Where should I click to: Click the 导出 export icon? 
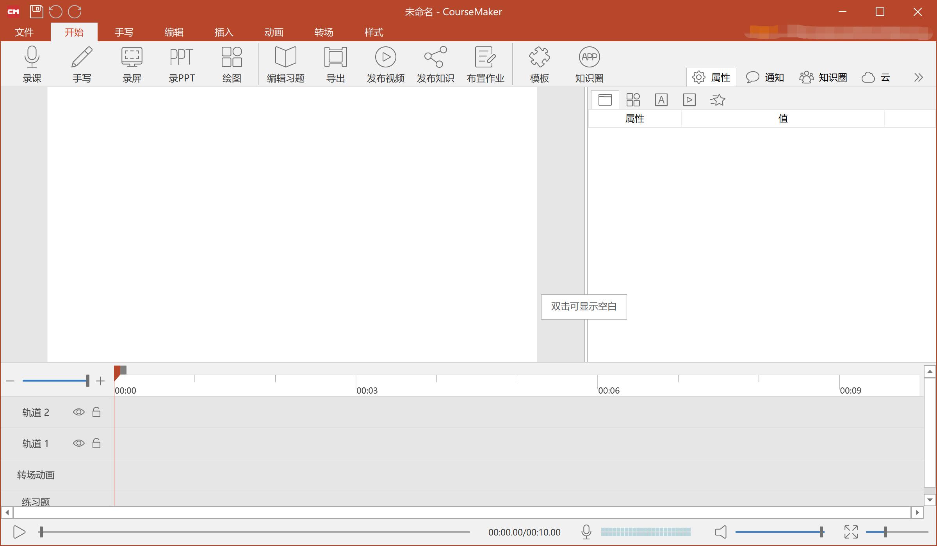(335, 58)
